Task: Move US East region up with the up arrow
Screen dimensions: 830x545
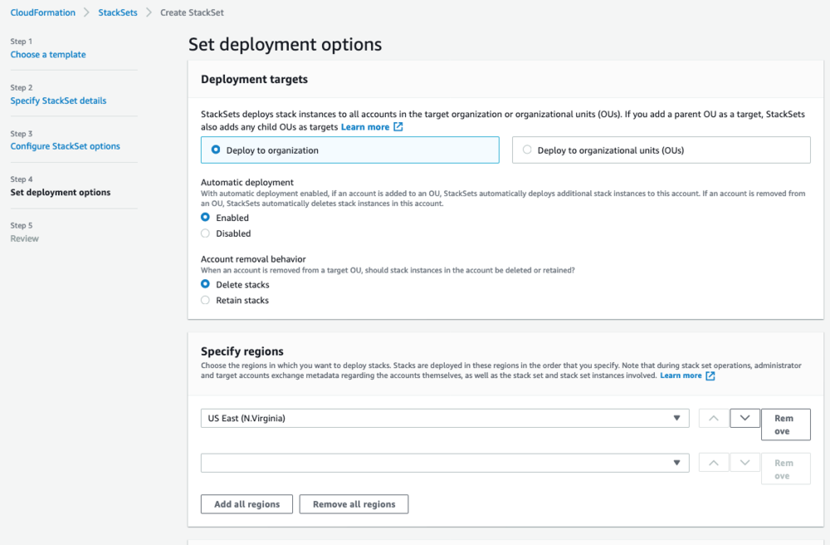Action: pyautogui.click(x=712, y=418)
